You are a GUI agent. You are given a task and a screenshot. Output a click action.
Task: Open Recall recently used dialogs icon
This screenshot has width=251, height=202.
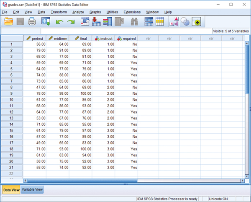tap(45, 22)
